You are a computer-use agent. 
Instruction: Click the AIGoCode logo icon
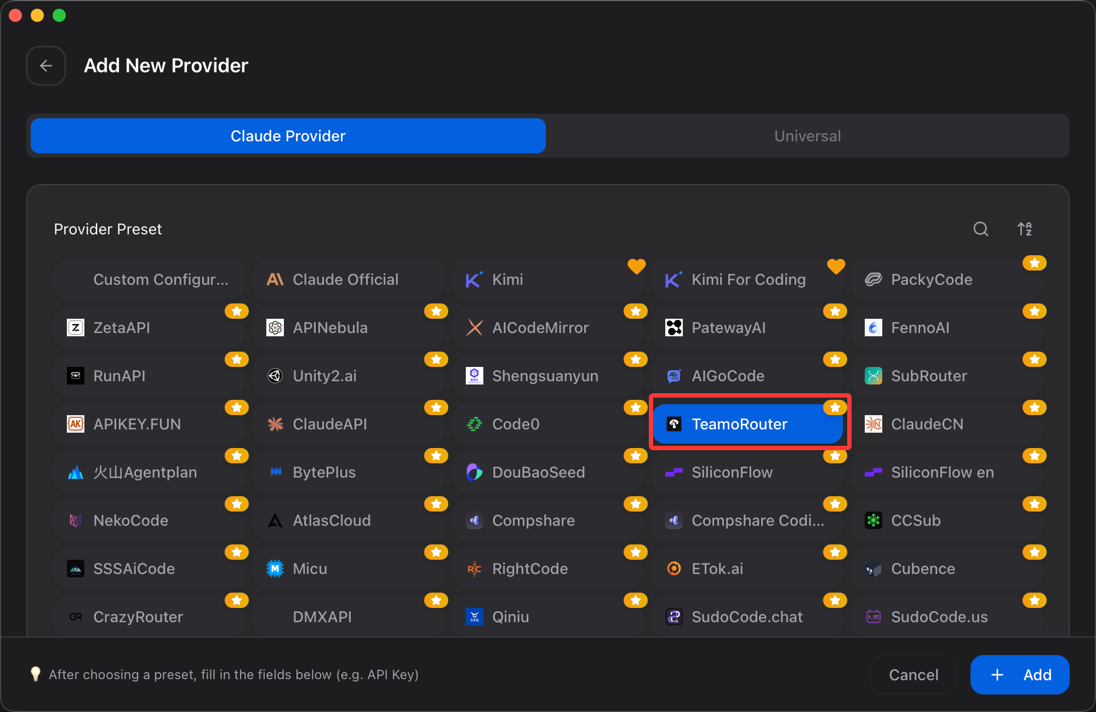tap(674, 376)
